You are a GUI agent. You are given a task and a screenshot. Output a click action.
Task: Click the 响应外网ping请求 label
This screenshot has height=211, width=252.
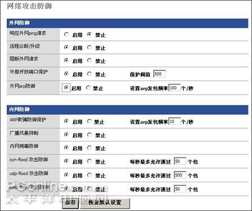click(28, 33)
